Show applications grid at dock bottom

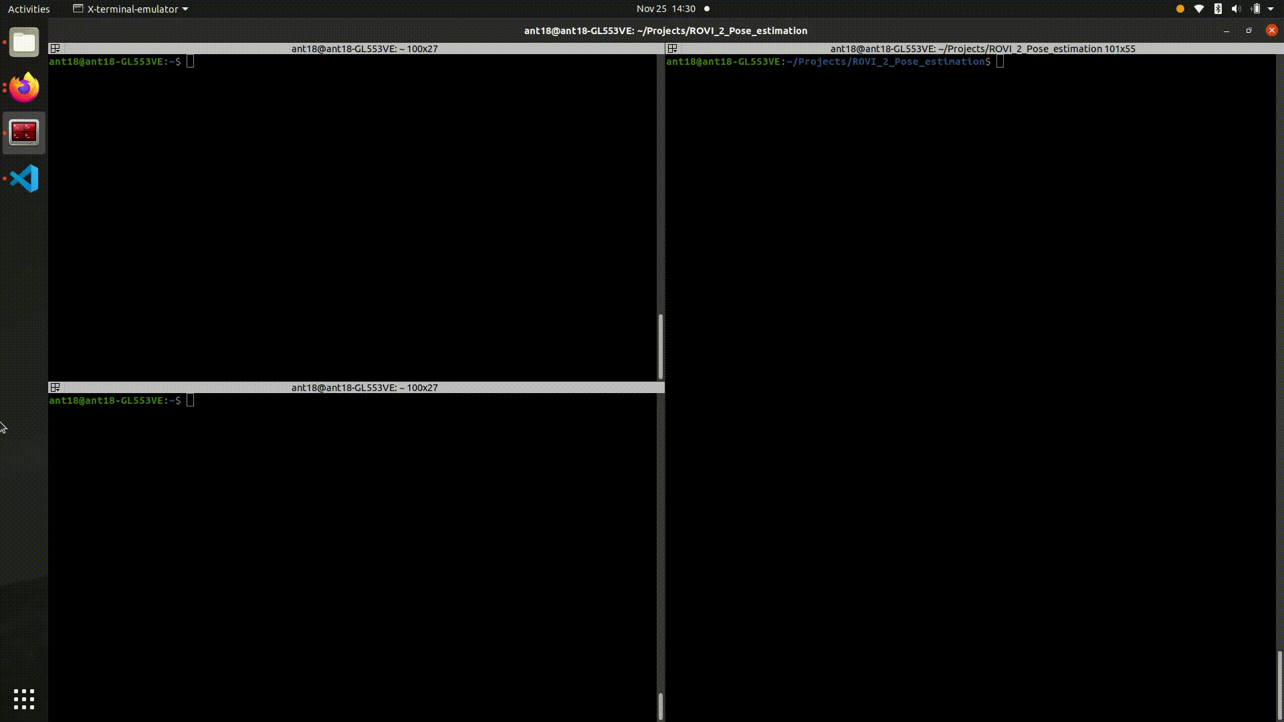[24, 699]
